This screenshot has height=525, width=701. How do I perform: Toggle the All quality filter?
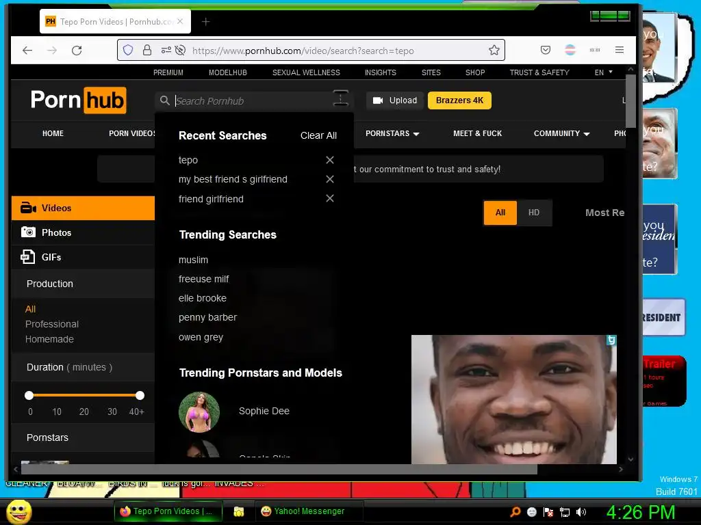coord(500,213)
